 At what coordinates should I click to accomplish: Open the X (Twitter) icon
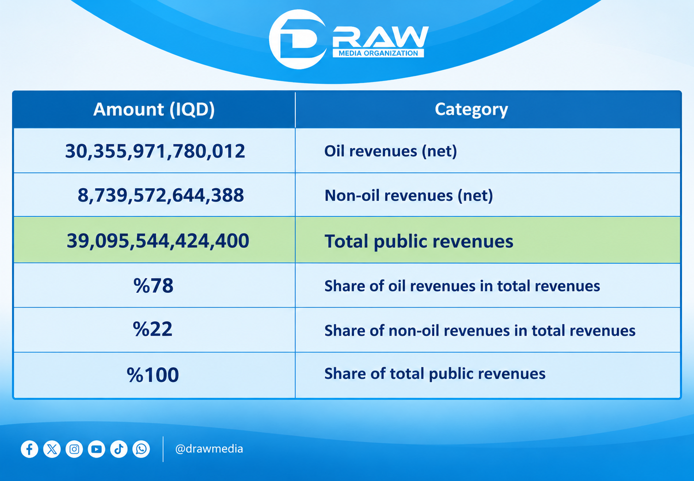(52, 449)
